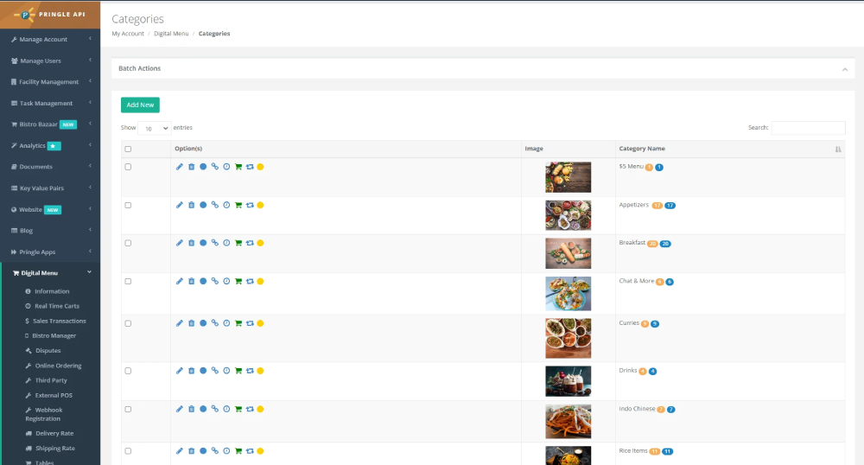Go to Bistro Manager submenu item

[x=54, y=335]
